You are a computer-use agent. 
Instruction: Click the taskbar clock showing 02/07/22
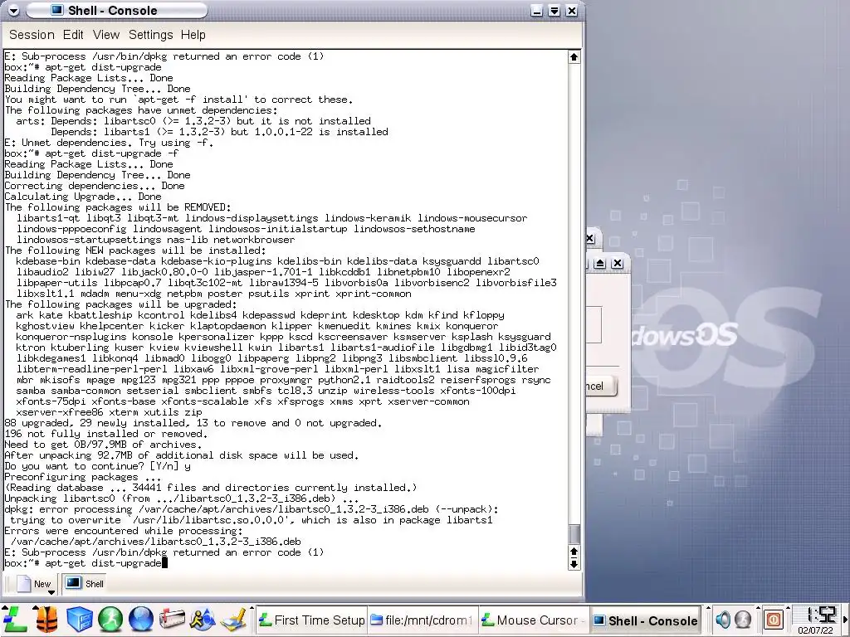point(817,620)
